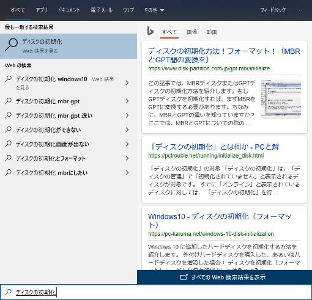Select suggestion ディスクの初期化ができない
Image resolution: width=312 pixels, height=300 pixels.
click(x=69, y=130)
